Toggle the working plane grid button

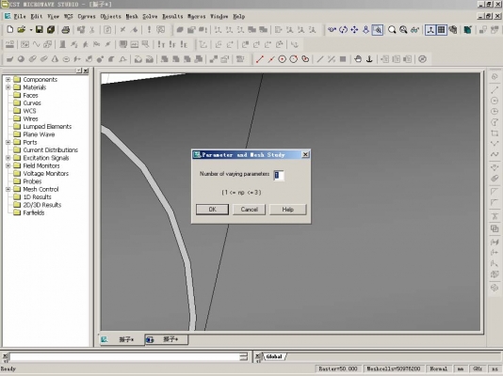point(442,30)
